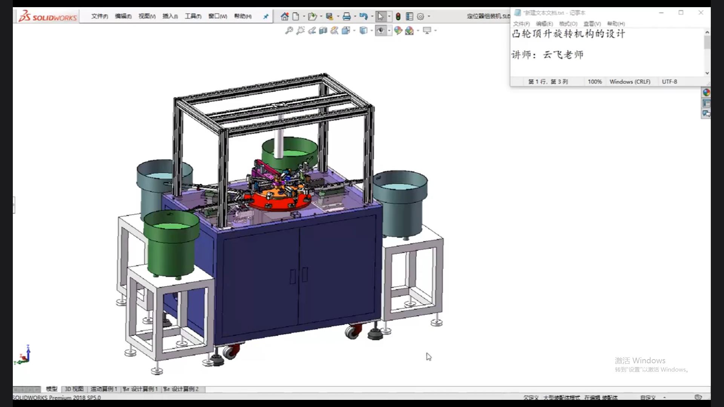This screenshot has height=407, width=724.
Task: Open a file with the Open folder icon
Action: pyautogui.click(x=312, y=16)
